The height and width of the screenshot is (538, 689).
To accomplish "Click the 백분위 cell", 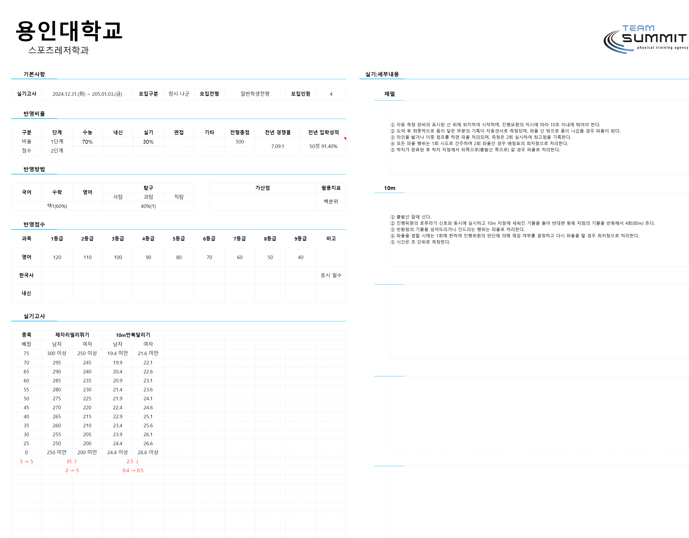I will tap(331, 201).
